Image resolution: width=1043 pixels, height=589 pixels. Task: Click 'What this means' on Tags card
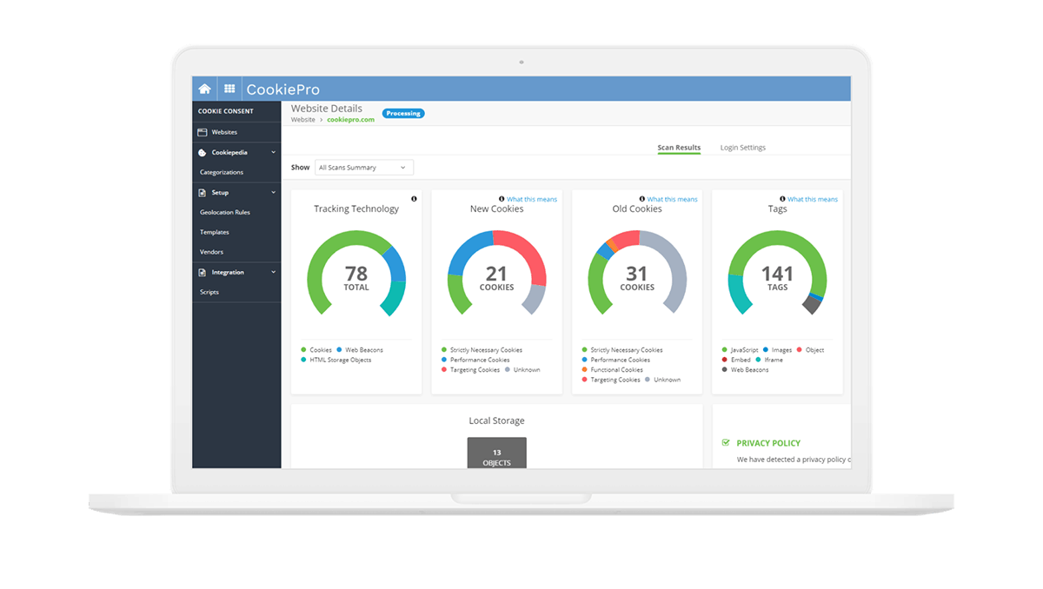click(812, 199)
